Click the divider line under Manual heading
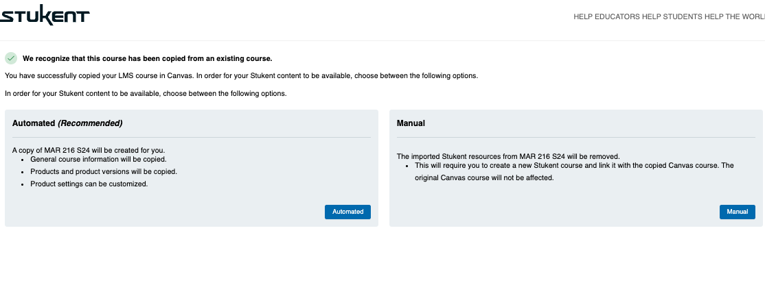 point(575,137)
